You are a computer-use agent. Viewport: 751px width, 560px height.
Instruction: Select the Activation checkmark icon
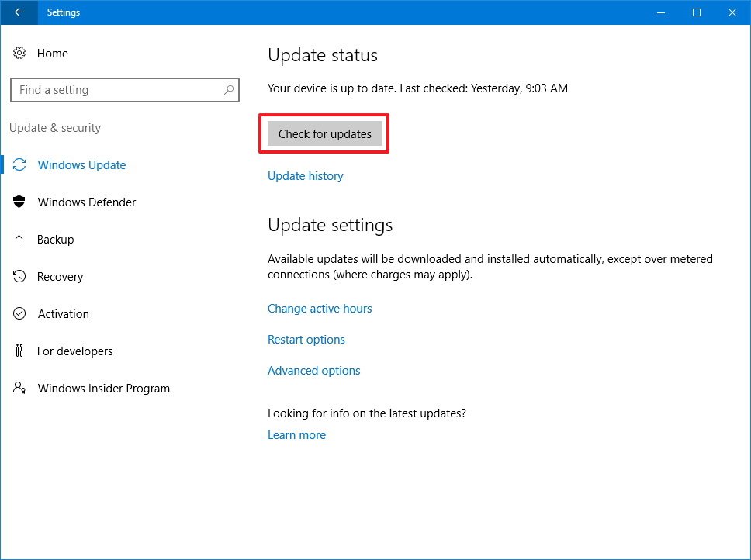click(x=19, y=313)
